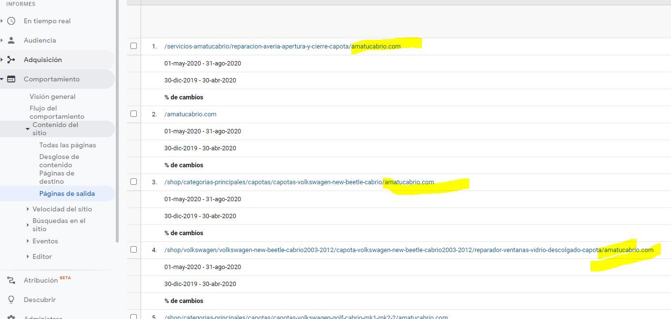Viewport: 671px width, 319px height.
Task: Open the capotas-volkswagen-new-beetle-cabrio link
Action: click(x=299, y=182)
